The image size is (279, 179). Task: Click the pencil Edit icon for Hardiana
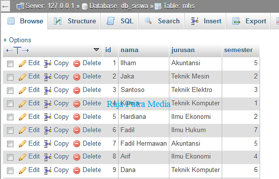tap(22, 117)
